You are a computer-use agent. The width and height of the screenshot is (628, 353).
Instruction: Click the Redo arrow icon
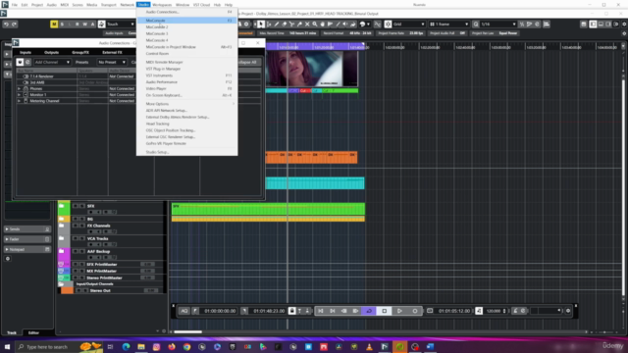(x=14, y=24)
